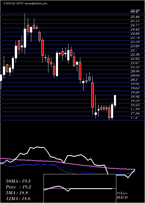Click the 12MA : 18.6 value
The image size is (145, 203).
coord(18,199)
